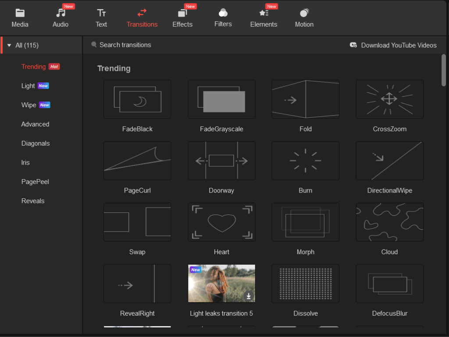Select the Morph transition icon

pyautogui.click(x=306, y=222)
